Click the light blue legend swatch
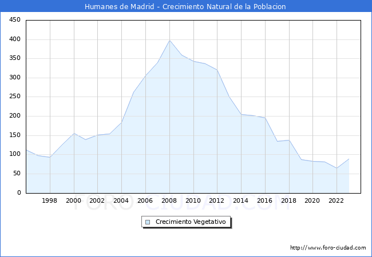 [x=148, y=222]
